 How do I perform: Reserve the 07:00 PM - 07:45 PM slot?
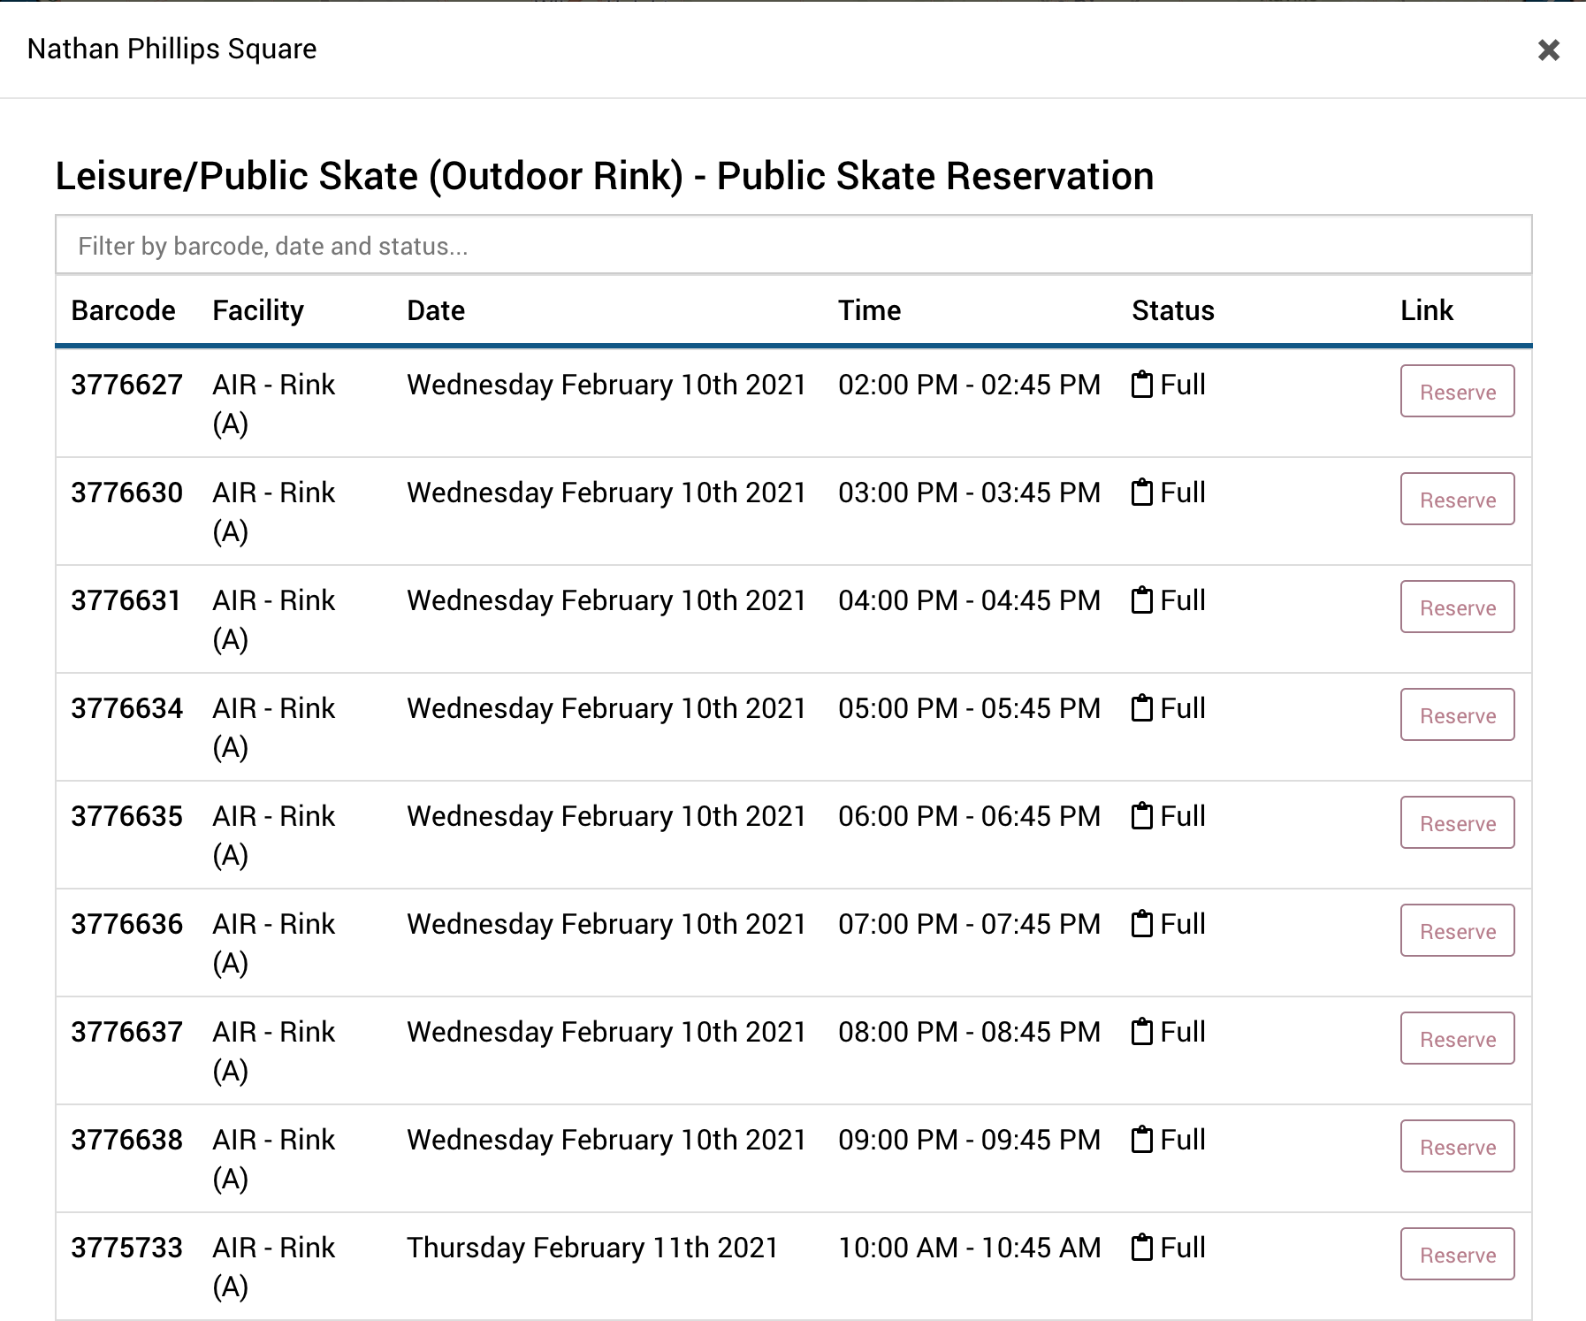coord(1457,930)
